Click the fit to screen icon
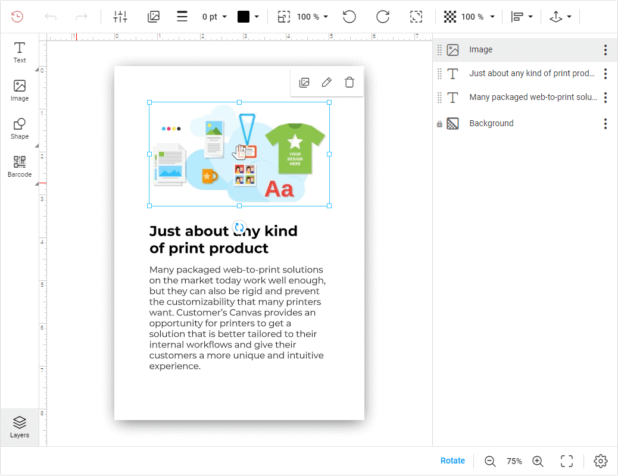This screenshot has width=618, height=476. click(x=567, y=461)
